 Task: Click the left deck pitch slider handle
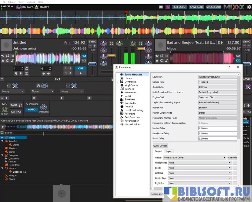click(x=92, y=64)
